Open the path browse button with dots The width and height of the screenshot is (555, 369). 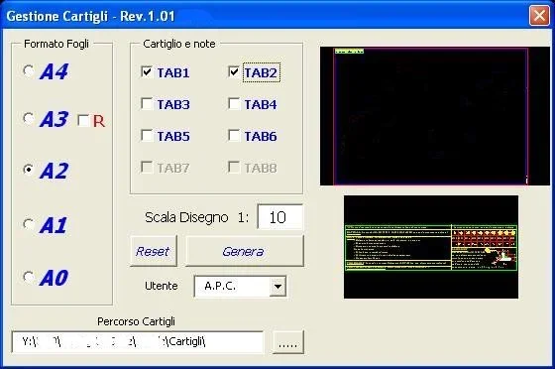point(287,342)
